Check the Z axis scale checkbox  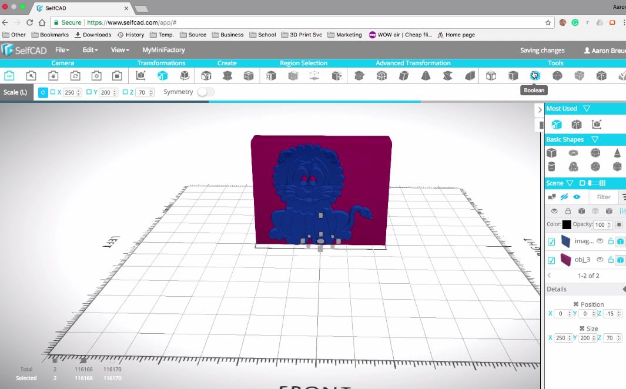(x=125, y=92)
